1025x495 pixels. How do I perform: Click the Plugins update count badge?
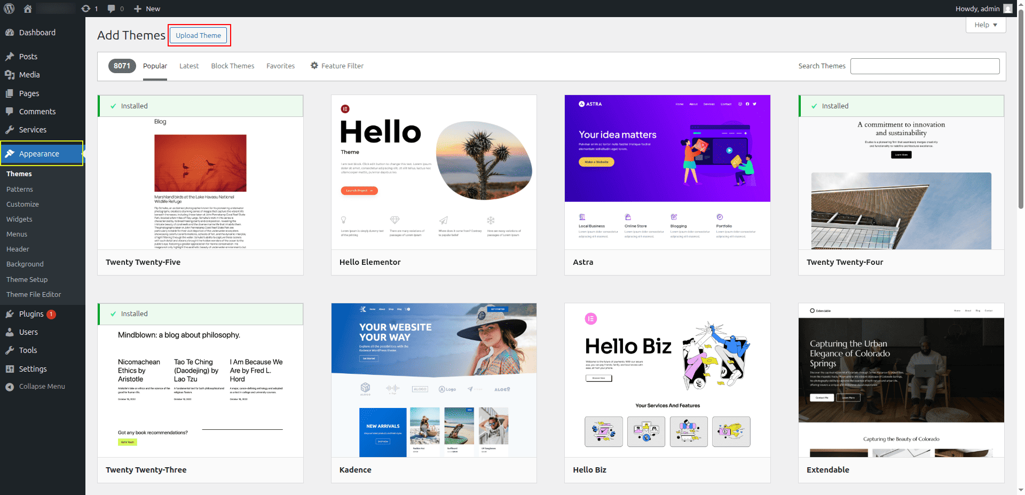tap(51, 315)
